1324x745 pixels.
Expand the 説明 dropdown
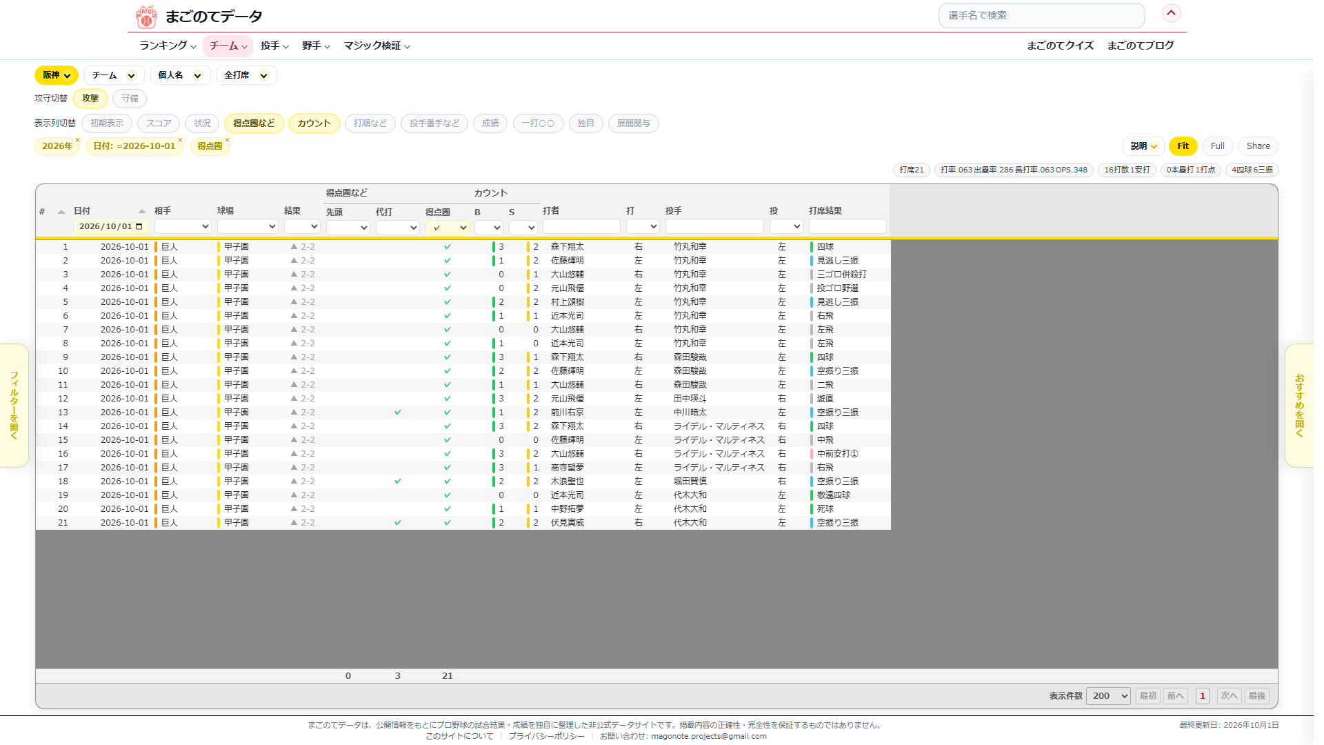(x=1144, y=146)
